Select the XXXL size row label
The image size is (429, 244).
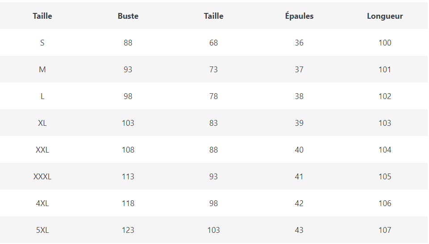point(42,177)
